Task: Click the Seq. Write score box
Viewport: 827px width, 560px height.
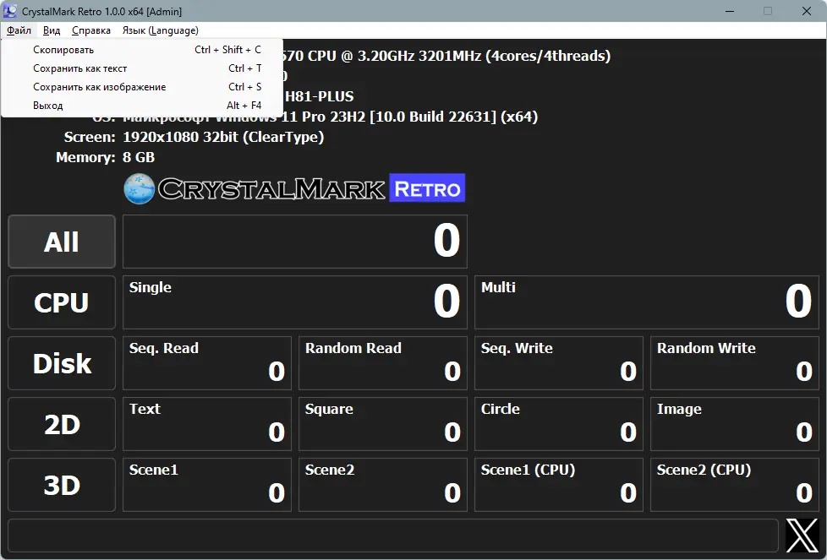Action: [x=559, y=363]
